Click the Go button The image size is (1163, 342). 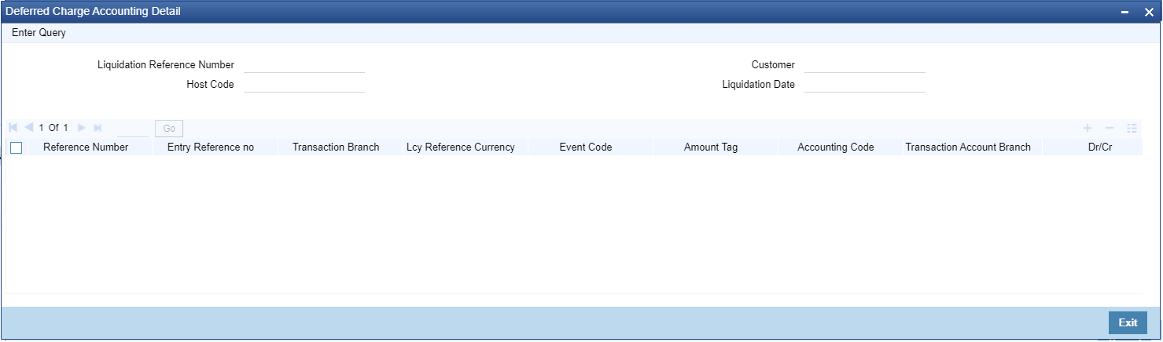click(x=169, y=129)
